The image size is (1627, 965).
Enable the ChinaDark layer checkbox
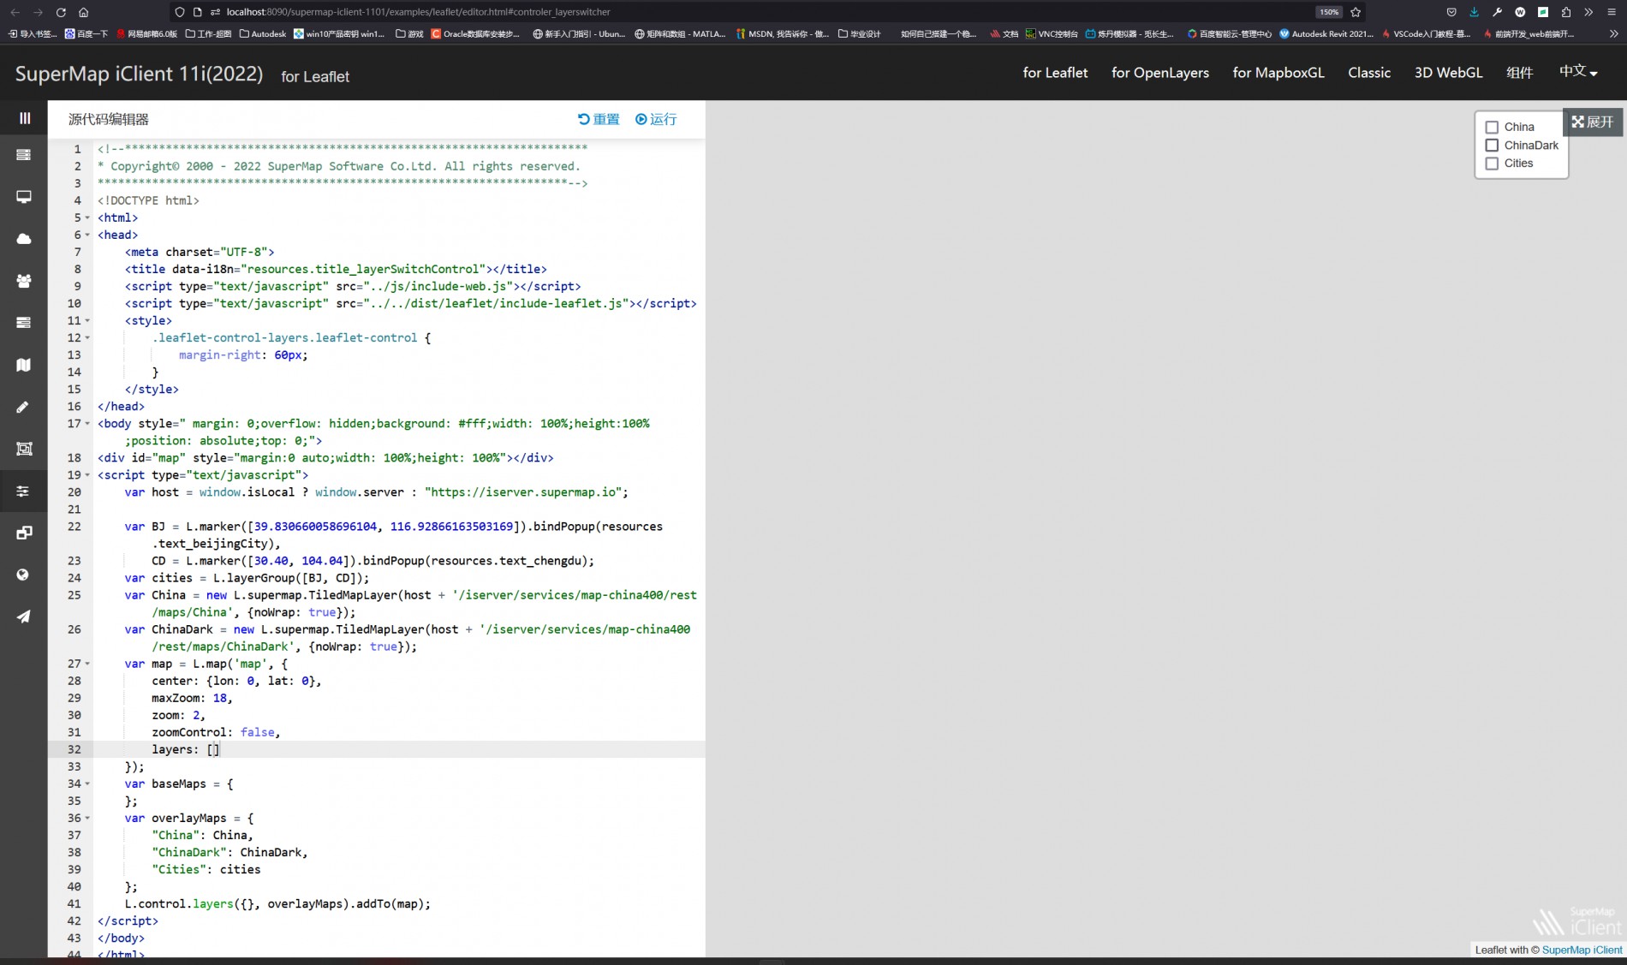[x=1492, y=146]
